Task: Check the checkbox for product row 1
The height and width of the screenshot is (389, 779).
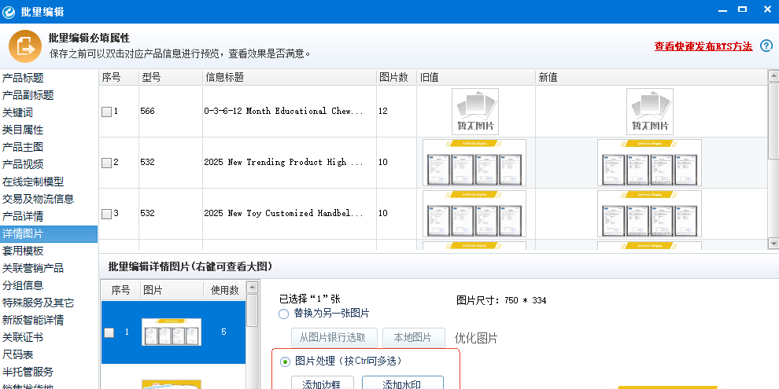Action: click(106, 112)
